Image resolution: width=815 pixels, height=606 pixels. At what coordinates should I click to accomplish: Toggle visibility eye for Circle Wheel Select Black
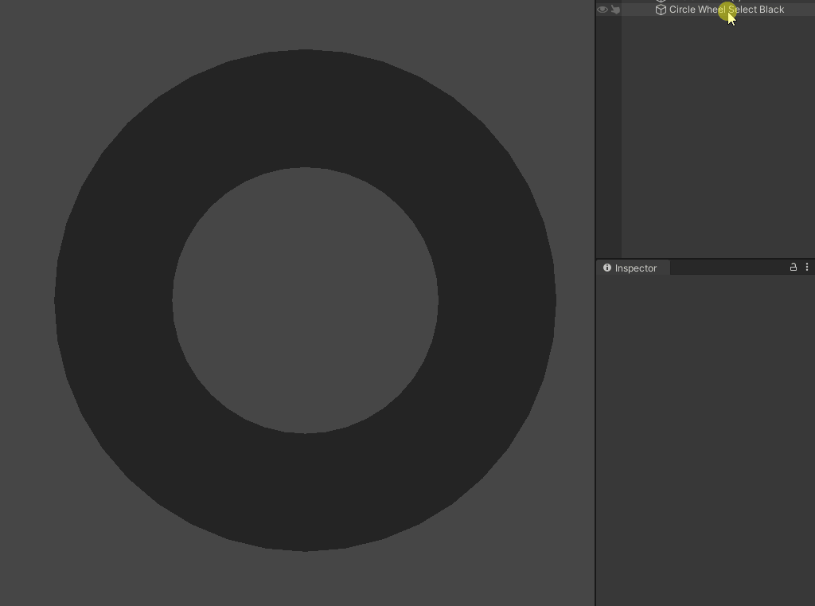[x=602, y=10]
